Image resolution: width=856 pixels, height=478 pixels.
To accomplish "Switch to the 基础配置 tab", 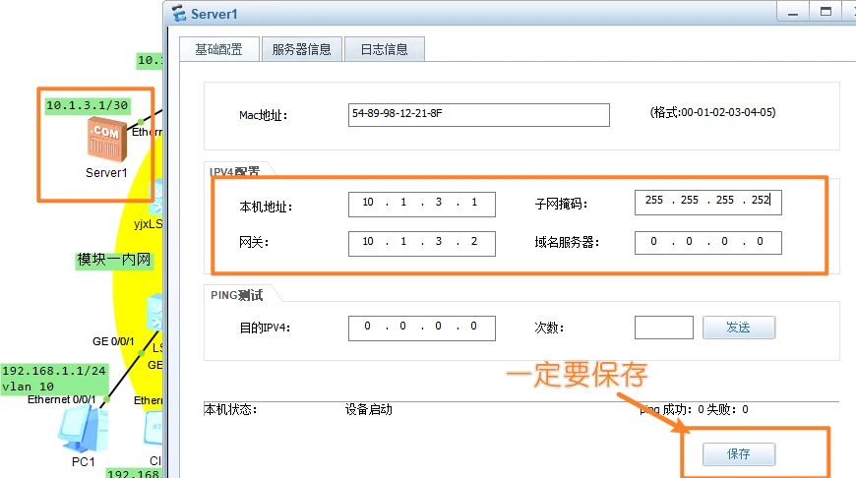I will pos(218,49).
